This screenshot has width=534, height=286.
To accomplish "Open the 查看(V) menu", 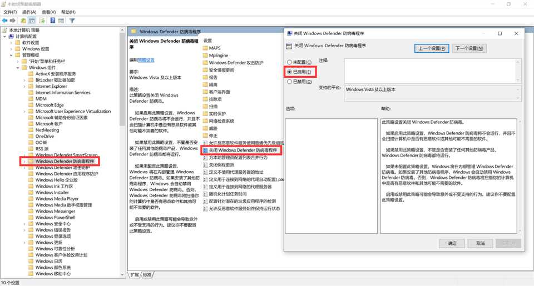I will (49, 12).
